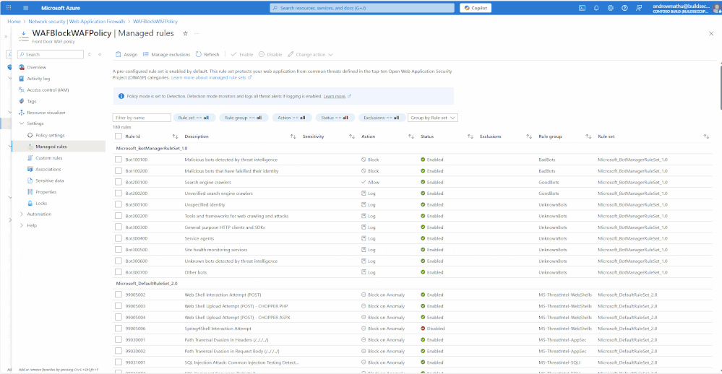722x374 pixels.
Task: Open Associations in the sidebar
Action: [x=48, y=169]
